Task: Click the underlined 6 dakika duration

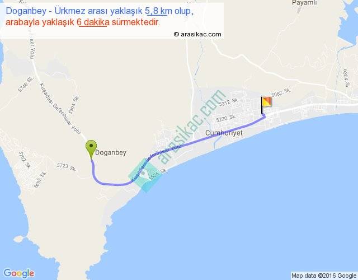Action: click(93, 22)
